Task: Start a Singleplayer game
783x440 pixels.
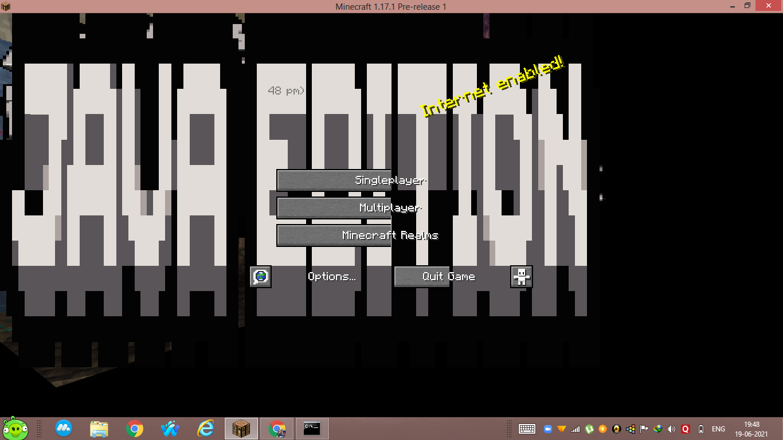Action: pyautogui.click(x=391, y=180)
